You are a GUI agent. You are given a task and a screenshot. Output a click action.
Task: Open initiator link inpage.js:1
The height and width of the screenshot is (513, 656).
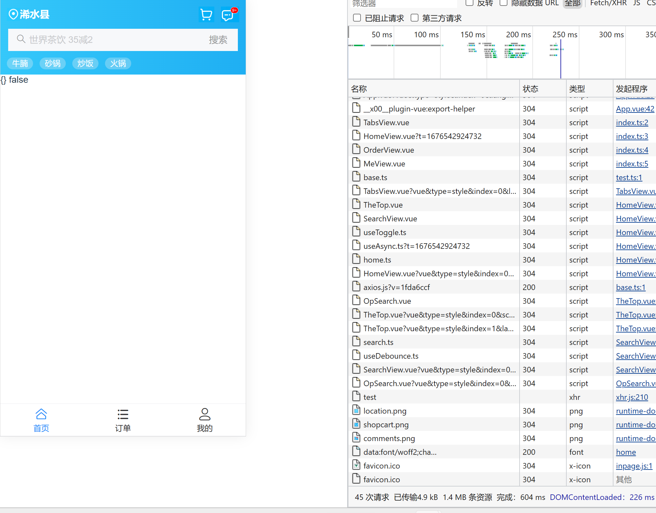(634, 466)
